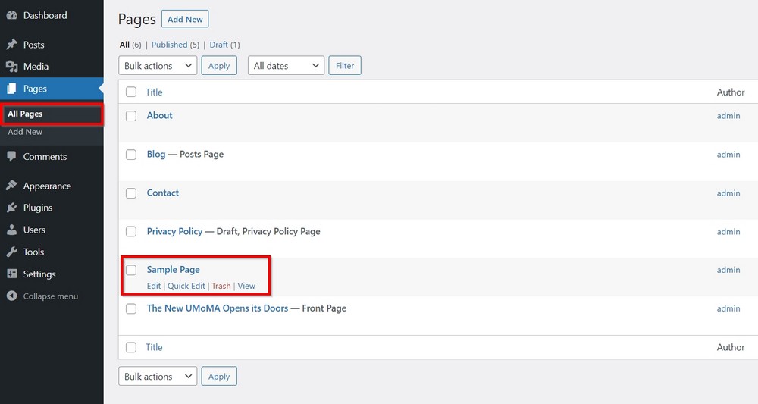
Task: Toggle the select-all checkbox in footer row
Action: point(131,347)
